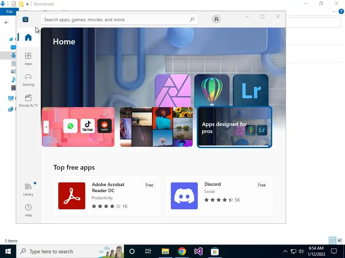Open the user account profile icon

point(216,19)
